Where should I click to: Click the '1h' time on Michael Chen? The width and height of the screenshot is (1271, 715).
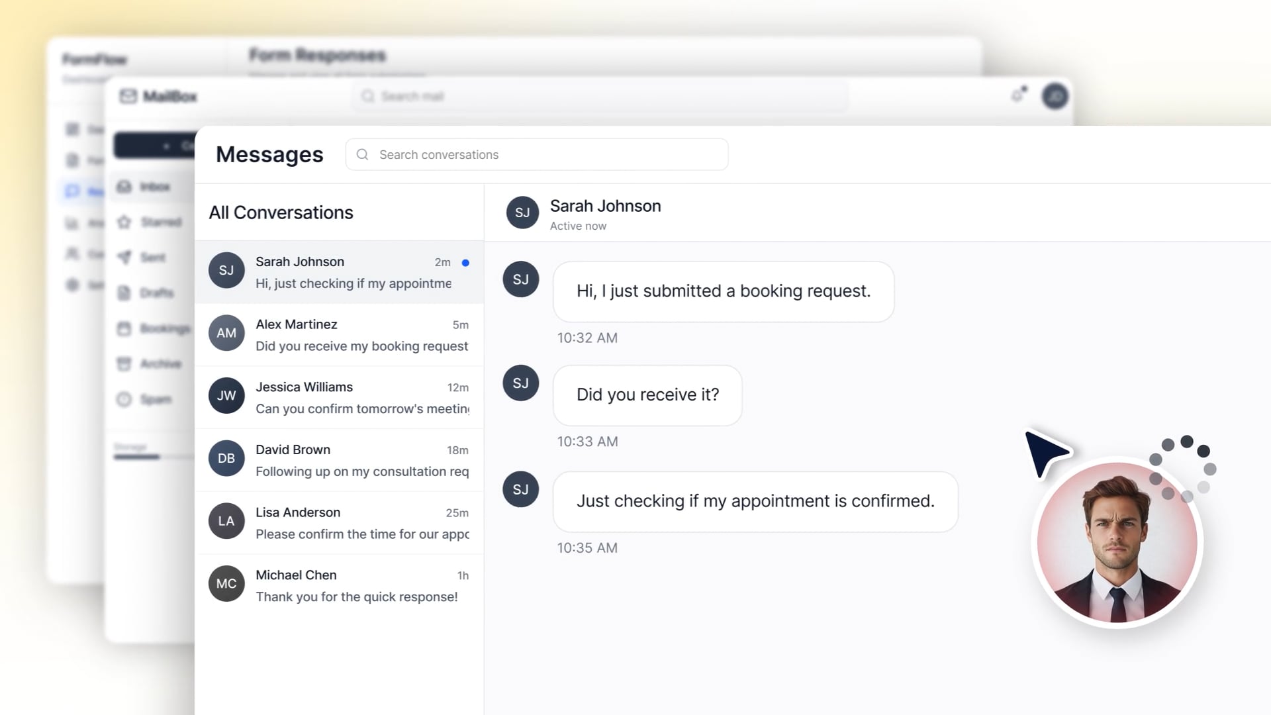pyautogui.click(x=463, y=575)
